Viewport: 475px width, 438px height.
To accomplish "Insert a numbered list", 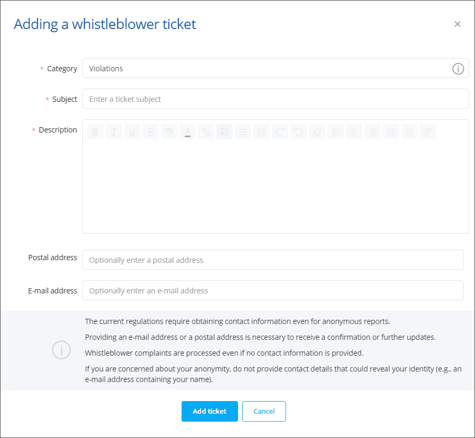I will pos(261,132).
